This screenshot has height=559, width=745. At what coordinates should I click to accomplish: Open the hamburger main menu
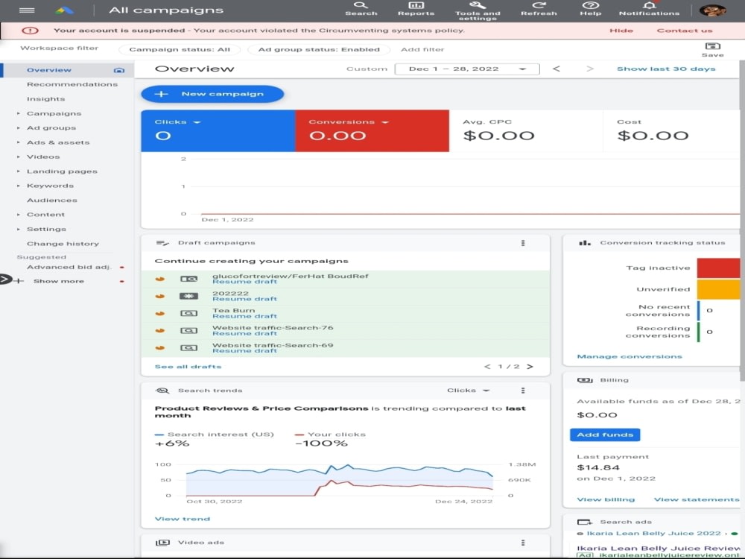coord(27,10)
